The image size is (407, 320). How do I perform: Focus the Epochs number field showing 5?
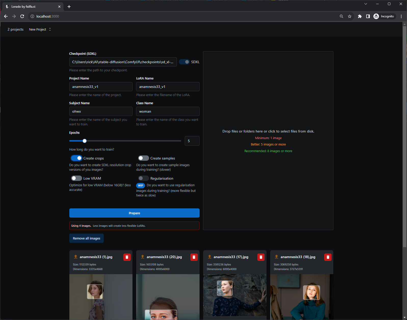click(192, 141)
